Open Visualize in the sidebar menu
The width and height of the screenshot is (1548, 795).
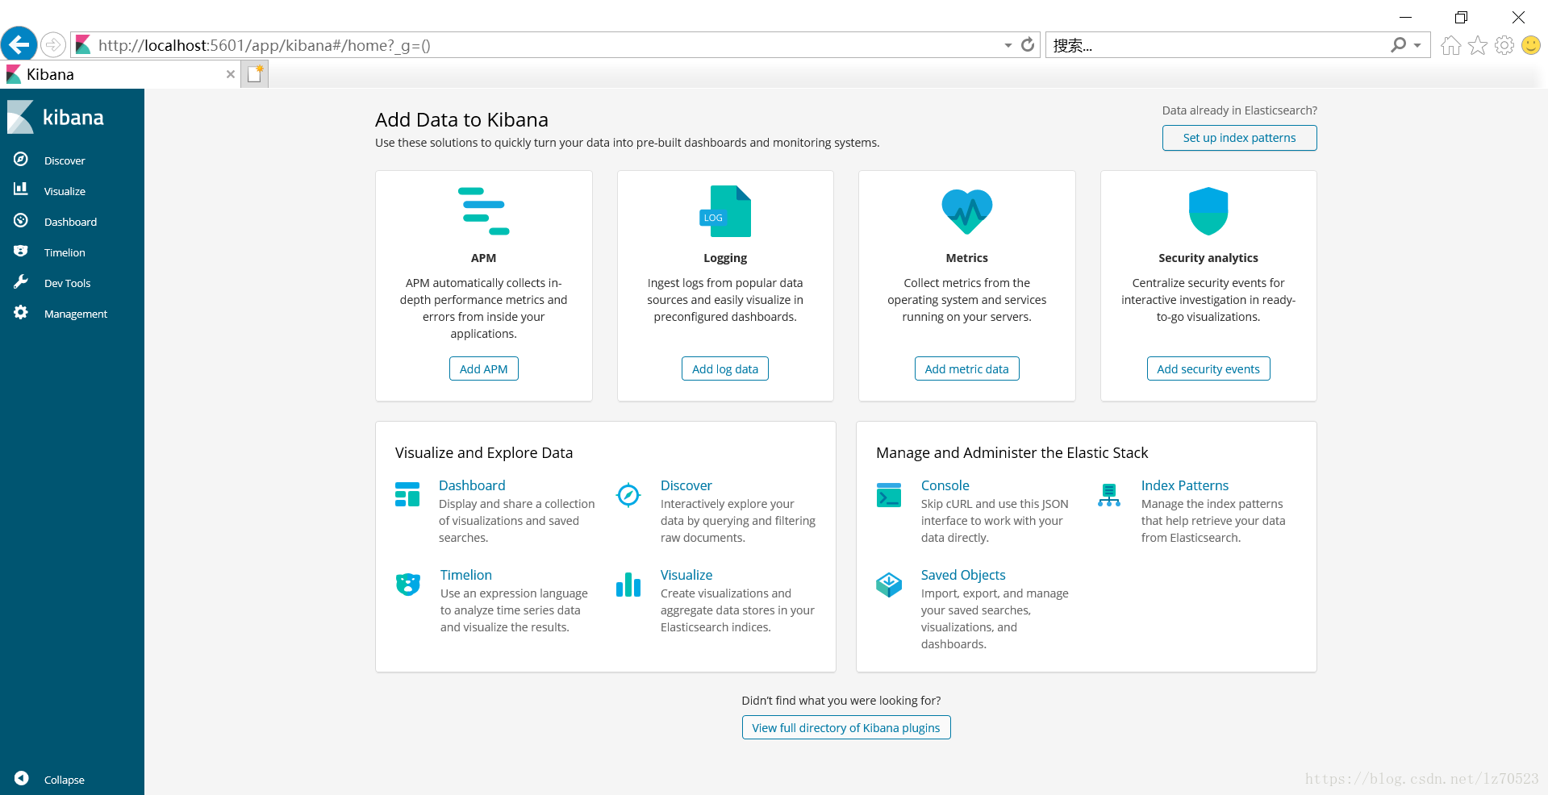(x=65, y=191)
